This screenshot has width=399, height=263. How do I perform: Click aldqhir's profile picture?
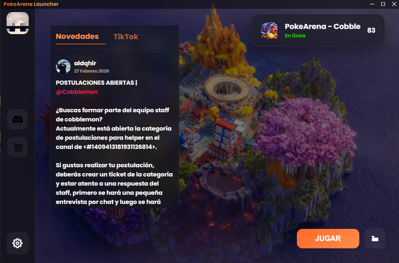tap(63, 67)
